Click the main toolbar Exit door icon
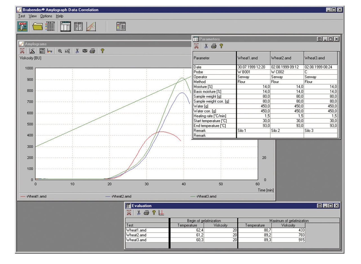Image resolution: width=361 pixels, height=264 pixels. 22,27
